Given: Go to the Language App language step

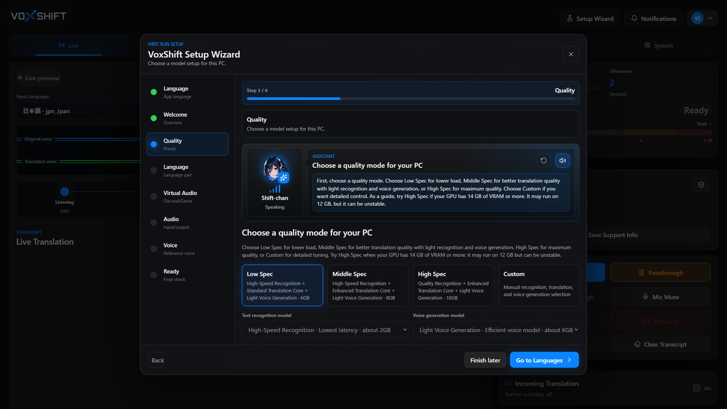Looking at the screenshot, I should (x=187, y=92).
